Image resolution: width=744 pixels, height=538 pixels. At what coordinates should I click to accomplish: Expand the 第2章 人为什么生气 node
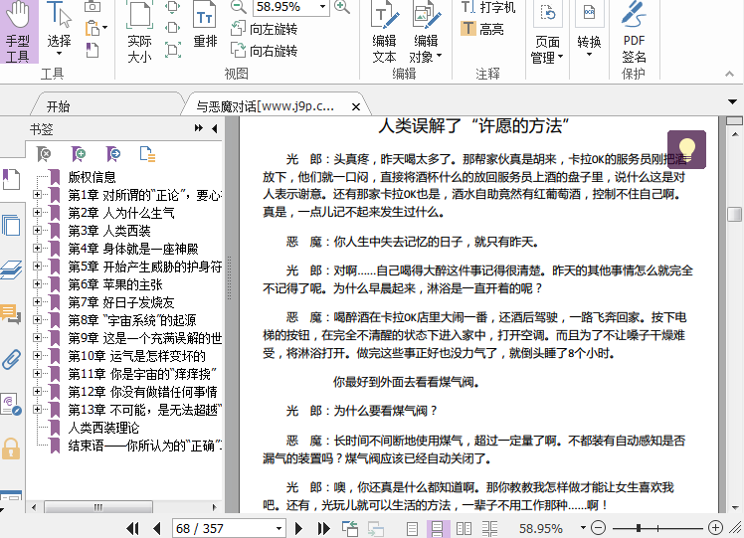37,213
